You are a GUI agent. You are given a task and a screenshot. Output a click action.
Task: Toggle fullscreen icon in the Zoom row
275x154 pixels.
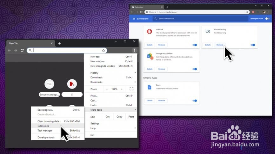click(131, 89)
